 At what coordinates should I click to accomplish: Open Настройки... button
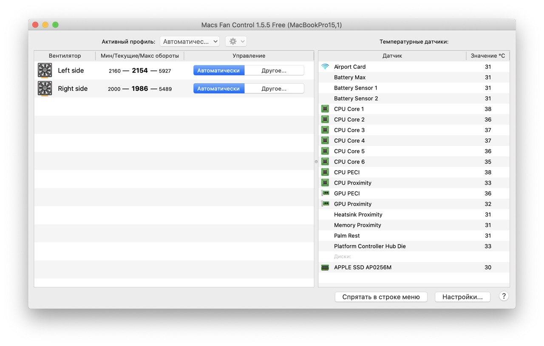(x=462, y=297)
